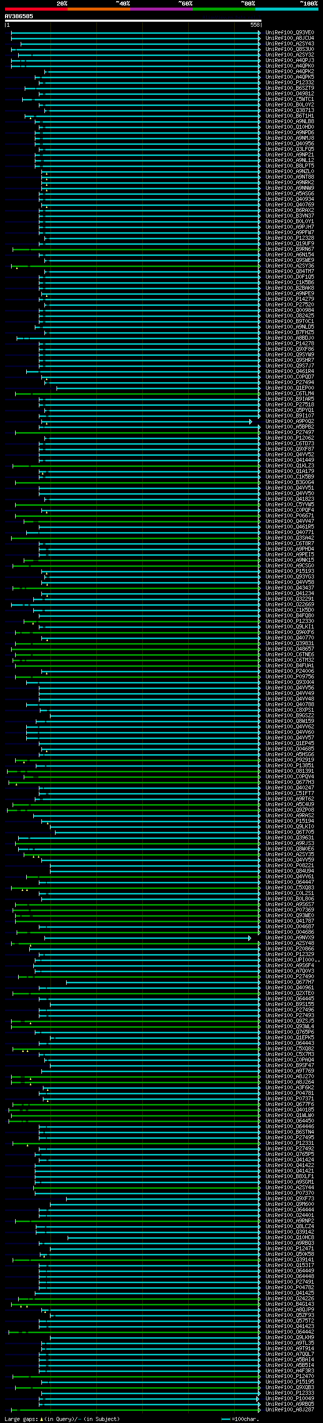
Task: Open the UniRef100_A8JCU4 hit label
Action: pos(289,38)
